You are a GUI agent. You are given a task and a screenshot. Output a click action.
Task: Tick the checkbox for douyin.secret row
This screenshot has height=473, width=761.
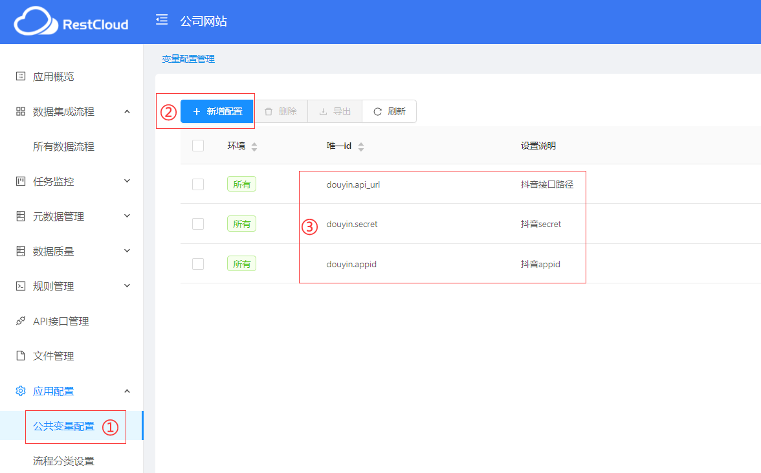[x=198, y=224]
